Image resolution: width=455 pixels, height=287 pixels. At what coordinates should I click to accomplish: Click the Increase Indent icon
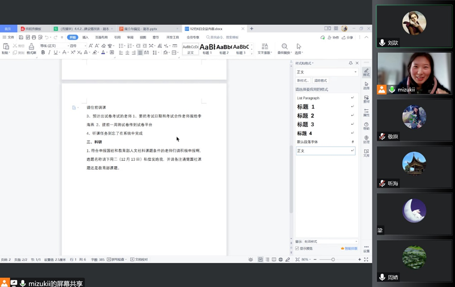point(145,46)
